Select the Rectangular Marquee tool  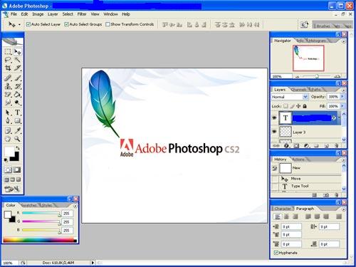coord(8,51)
